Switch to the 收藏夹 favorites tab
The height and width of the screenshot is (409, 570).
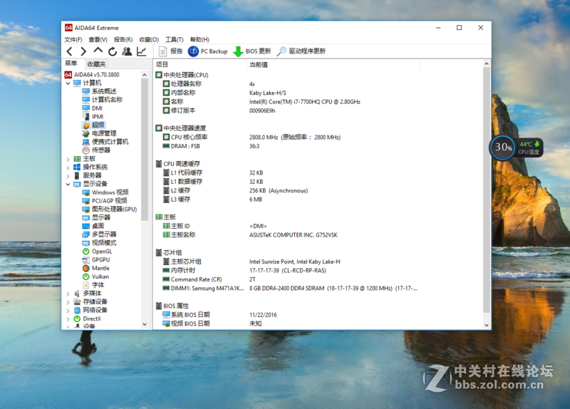click(x=96, y=64)
